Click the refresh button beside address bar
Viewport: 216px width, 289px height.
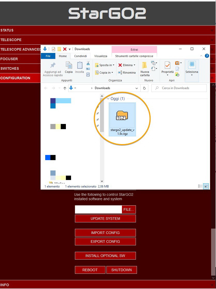click(x=144, y=88)
